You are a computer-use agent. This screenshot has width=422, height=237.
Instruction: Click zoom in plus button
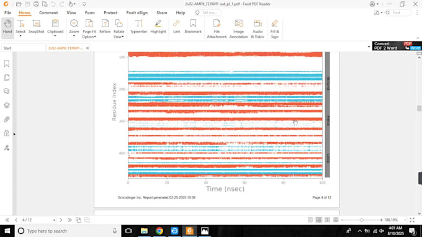(x=381, y=220)
